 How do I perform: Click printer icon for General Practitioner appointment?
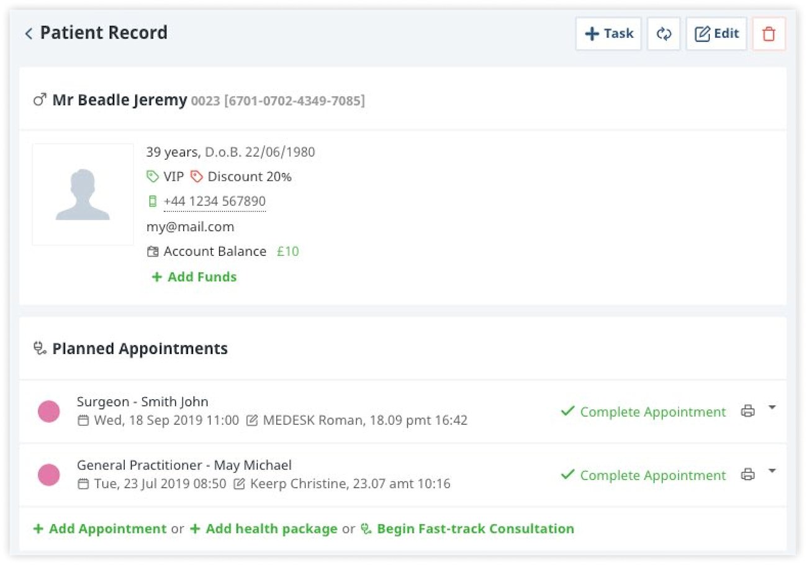(x=748, y=474)
